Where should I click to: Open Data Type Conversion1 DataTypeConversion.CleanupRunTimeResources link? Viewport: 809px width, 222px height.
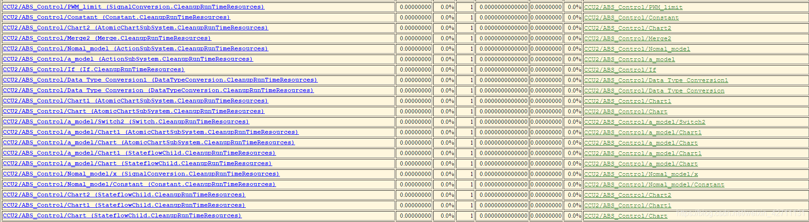160,80
